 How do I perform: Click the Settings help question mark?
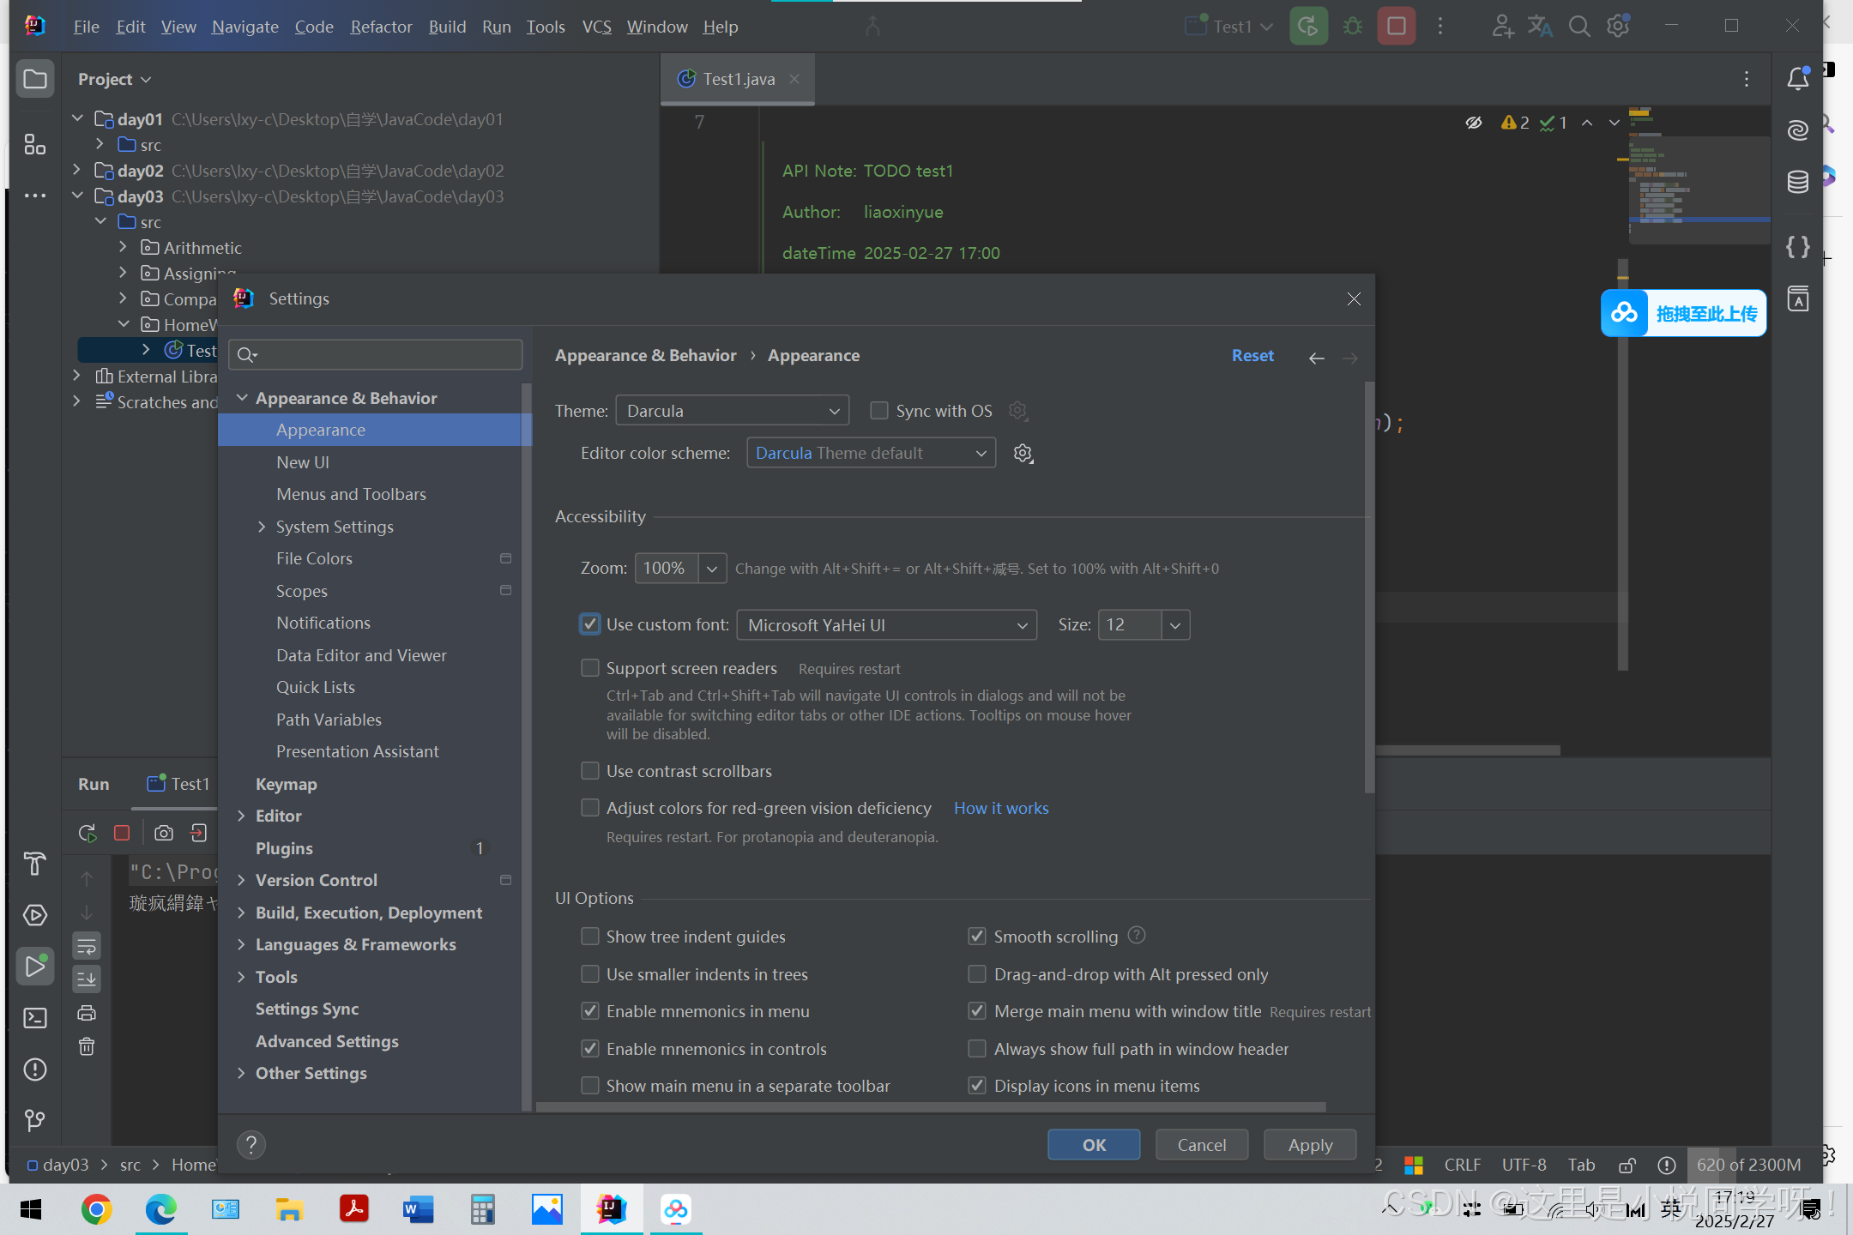(250, 1144)
